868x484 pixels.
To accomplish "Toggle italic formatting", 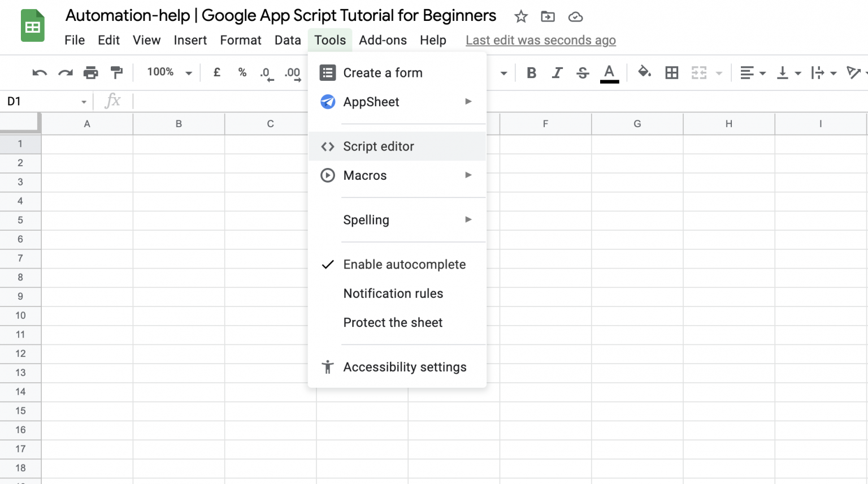I will click(557, 72).
